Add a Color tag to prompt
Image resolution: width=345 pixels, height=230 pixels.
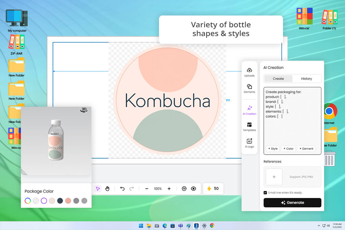(288, 149)
